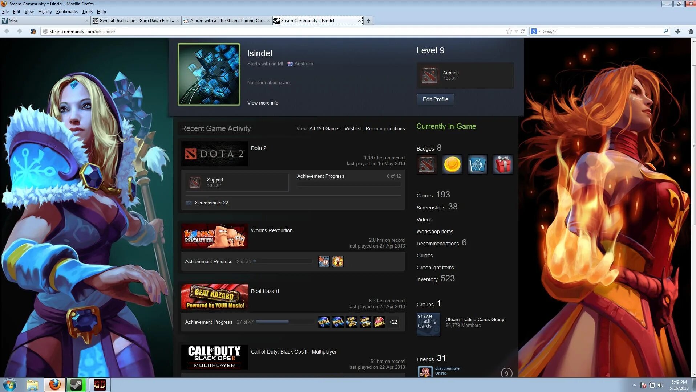Open the URL bar history dropdown

pos(516,31)
